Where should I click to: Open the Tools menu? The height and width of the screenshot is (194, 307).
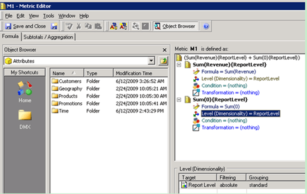tap(48, 16)
